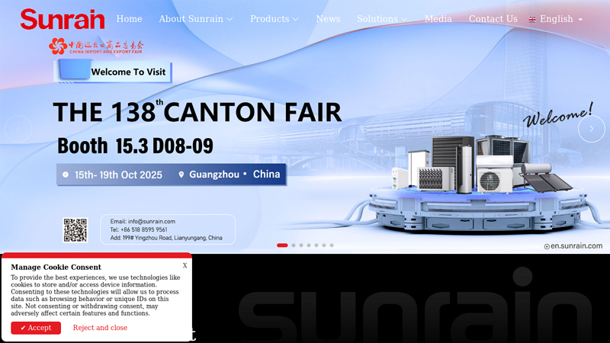
Task: Expand the Products chevron
Action: coord(296,19)
